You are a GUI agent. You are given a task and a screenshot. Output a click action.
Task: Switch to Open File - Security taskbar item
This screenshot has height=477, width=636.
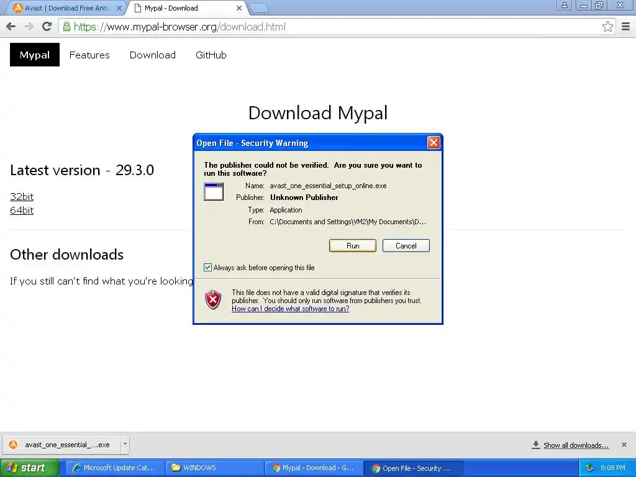tap(413, 468)
